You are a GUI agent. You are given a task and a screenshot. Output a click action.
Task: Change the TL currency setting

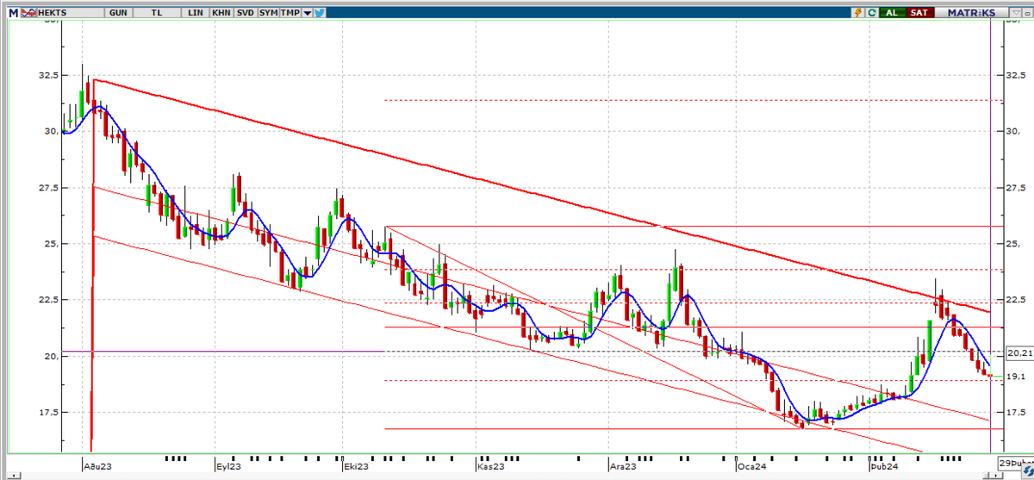click(157, 13)
